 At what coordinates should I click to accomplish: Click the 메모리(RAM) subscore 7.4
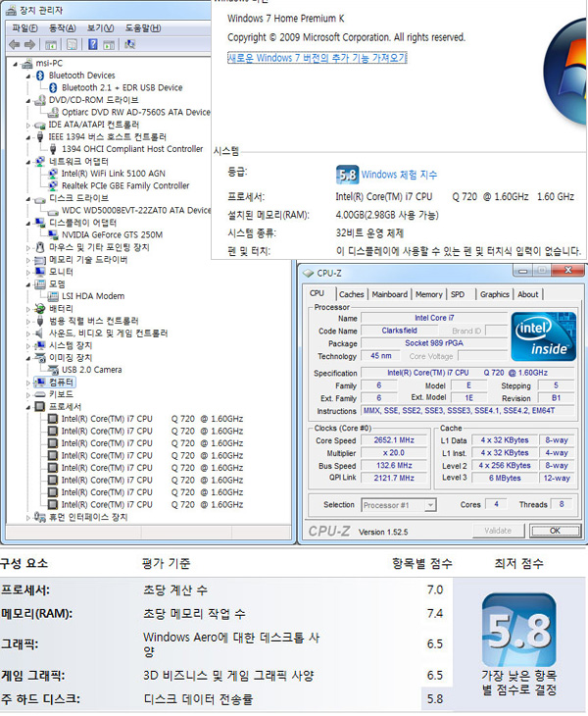pyautogui.click(x=435, y=613)
